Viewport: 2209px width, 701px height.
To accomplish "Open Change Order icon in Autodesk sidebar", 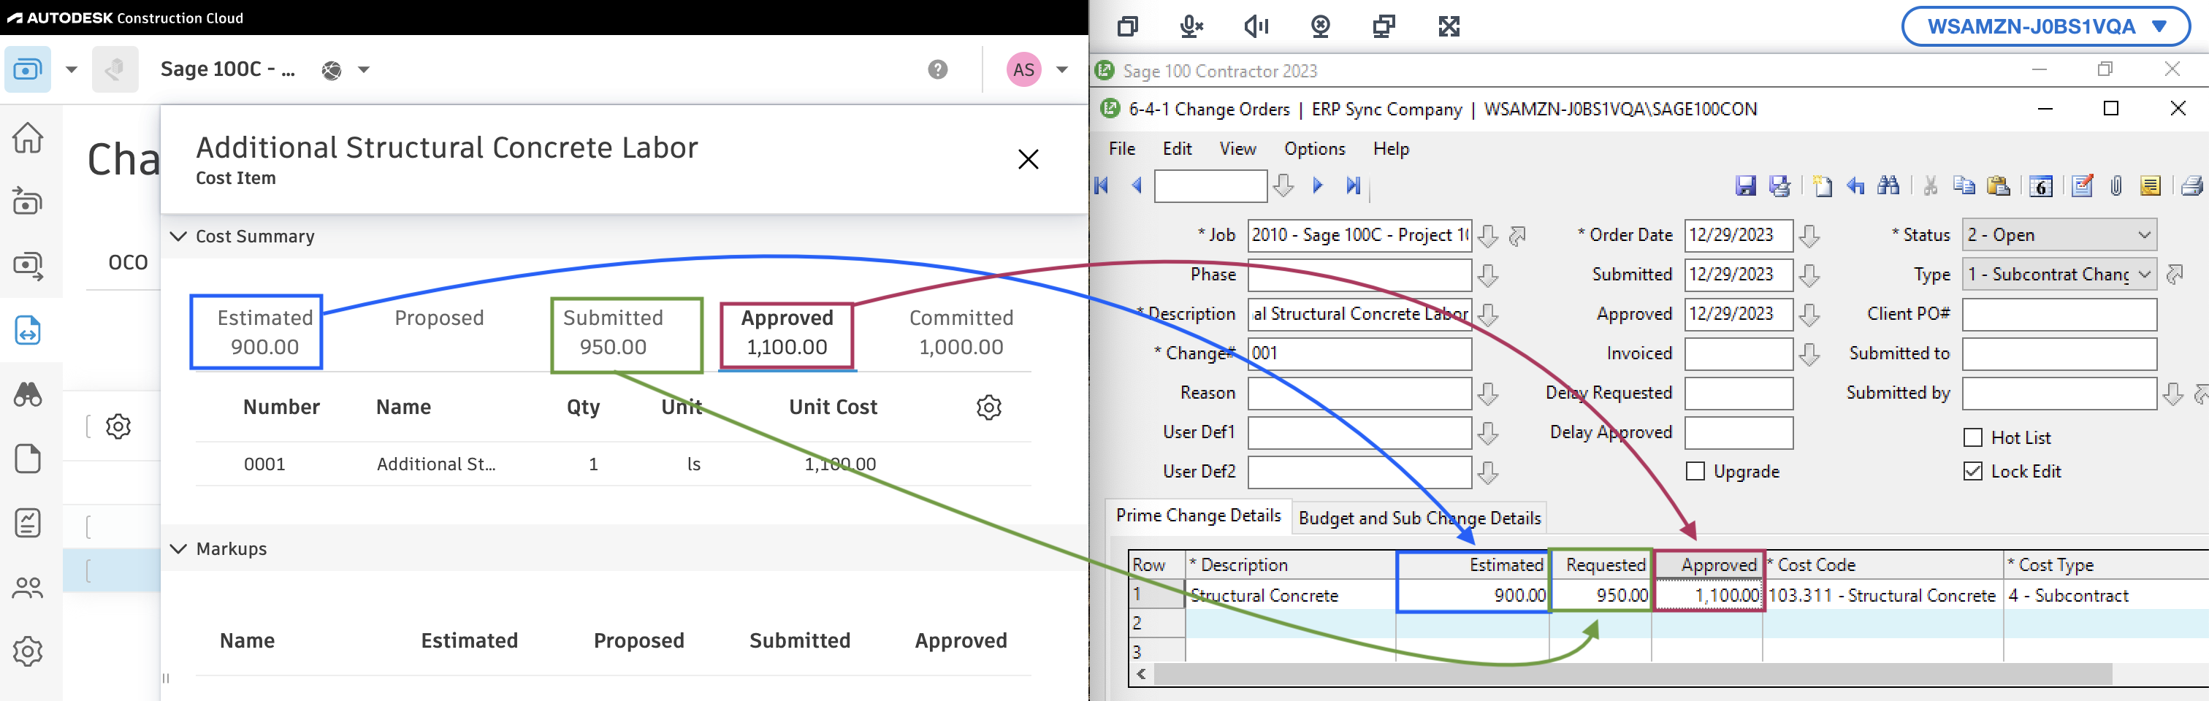I will coord(28,330).
